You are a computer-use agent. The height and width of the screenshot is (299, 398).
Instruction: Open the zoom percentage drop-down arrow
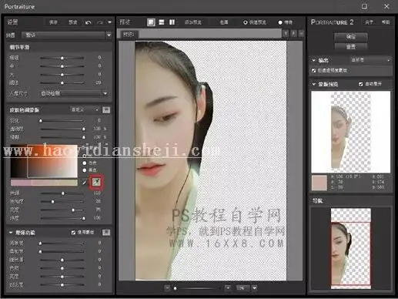point(254,288)
